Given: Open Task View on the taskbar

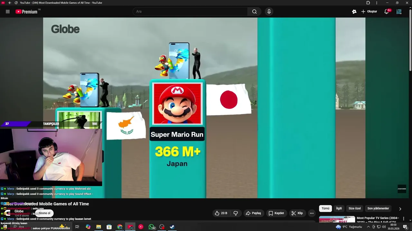Looking at the screenshot, I should [77, 227].
